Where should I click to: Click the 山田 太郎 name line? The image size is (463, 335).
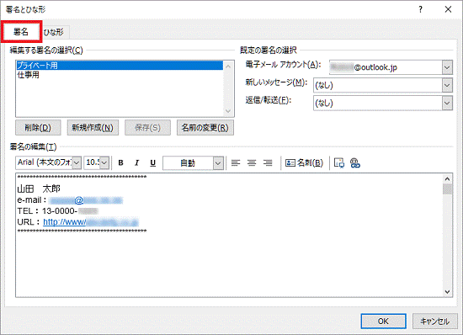39,189
